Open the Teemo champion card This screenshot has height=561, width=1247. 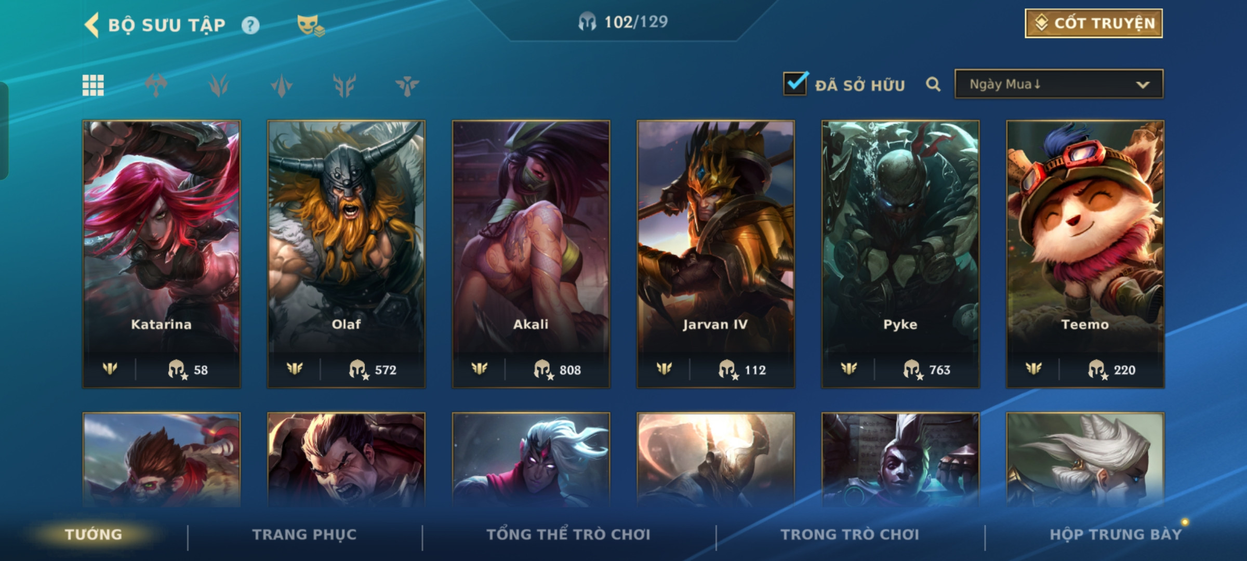[1085, 254]
